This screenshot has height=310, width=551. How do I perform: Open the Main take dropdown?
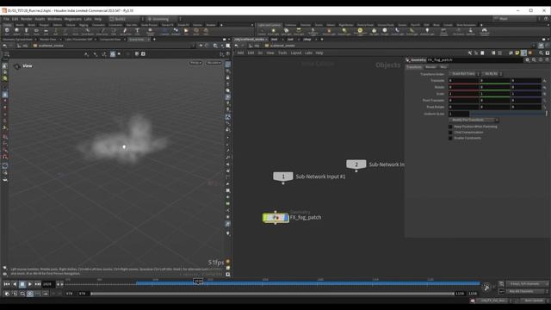pos(517,19)
